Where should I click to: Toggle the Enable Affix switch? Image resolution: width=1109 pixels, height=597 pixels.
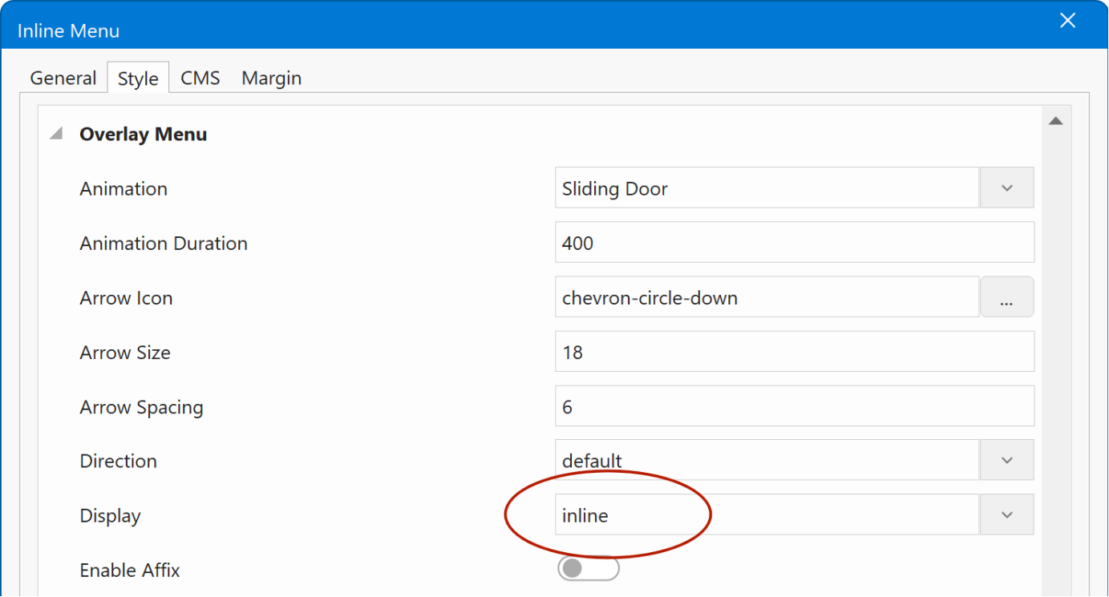point(589,569)
